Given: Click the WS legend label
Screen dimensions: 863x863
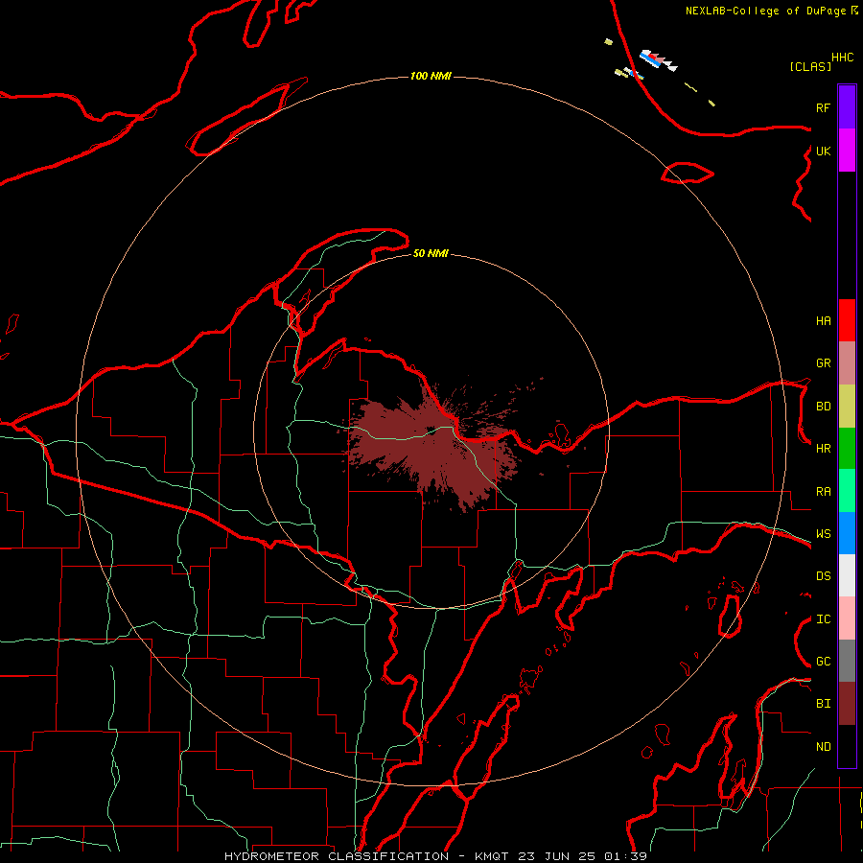Looking at the screenshot, I should coord(823,534).
